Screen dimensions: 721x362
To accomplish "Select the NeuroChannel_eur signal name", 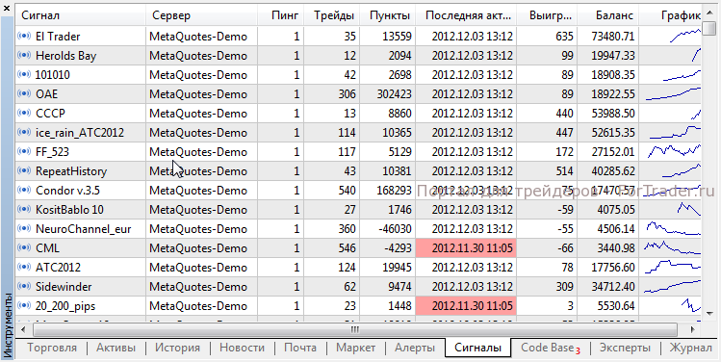I will coord(83,229).
